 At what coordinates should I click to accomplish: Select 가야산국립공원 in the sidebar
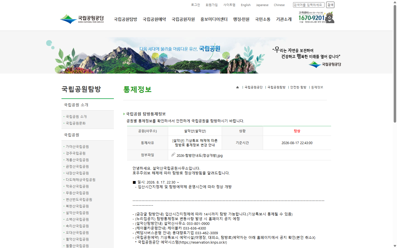point(77,147)
